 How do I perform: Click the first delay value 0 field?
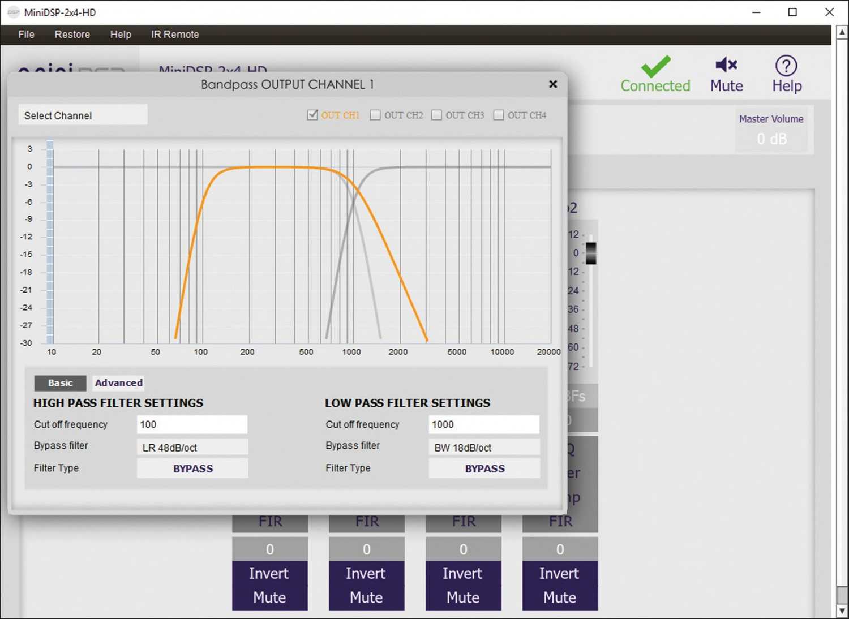click(269, 549)
